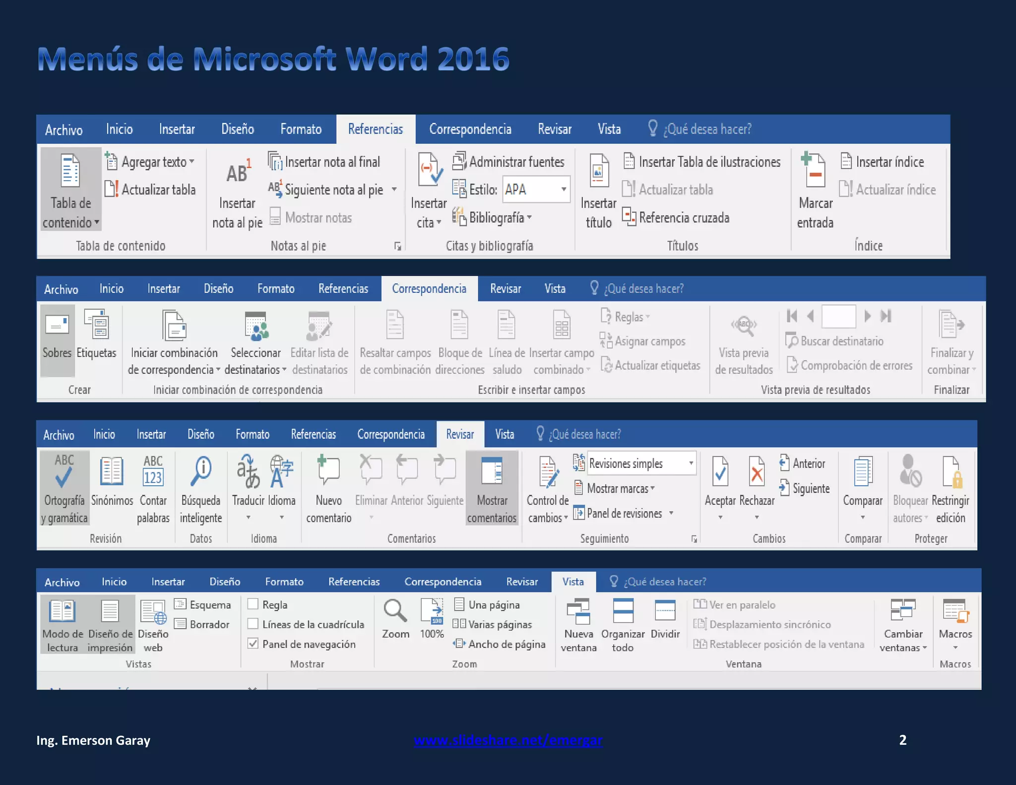This screenshot has height=785, width=1016.
Task: Click Insertar nota al pie icon
Action: click(238, 173)
